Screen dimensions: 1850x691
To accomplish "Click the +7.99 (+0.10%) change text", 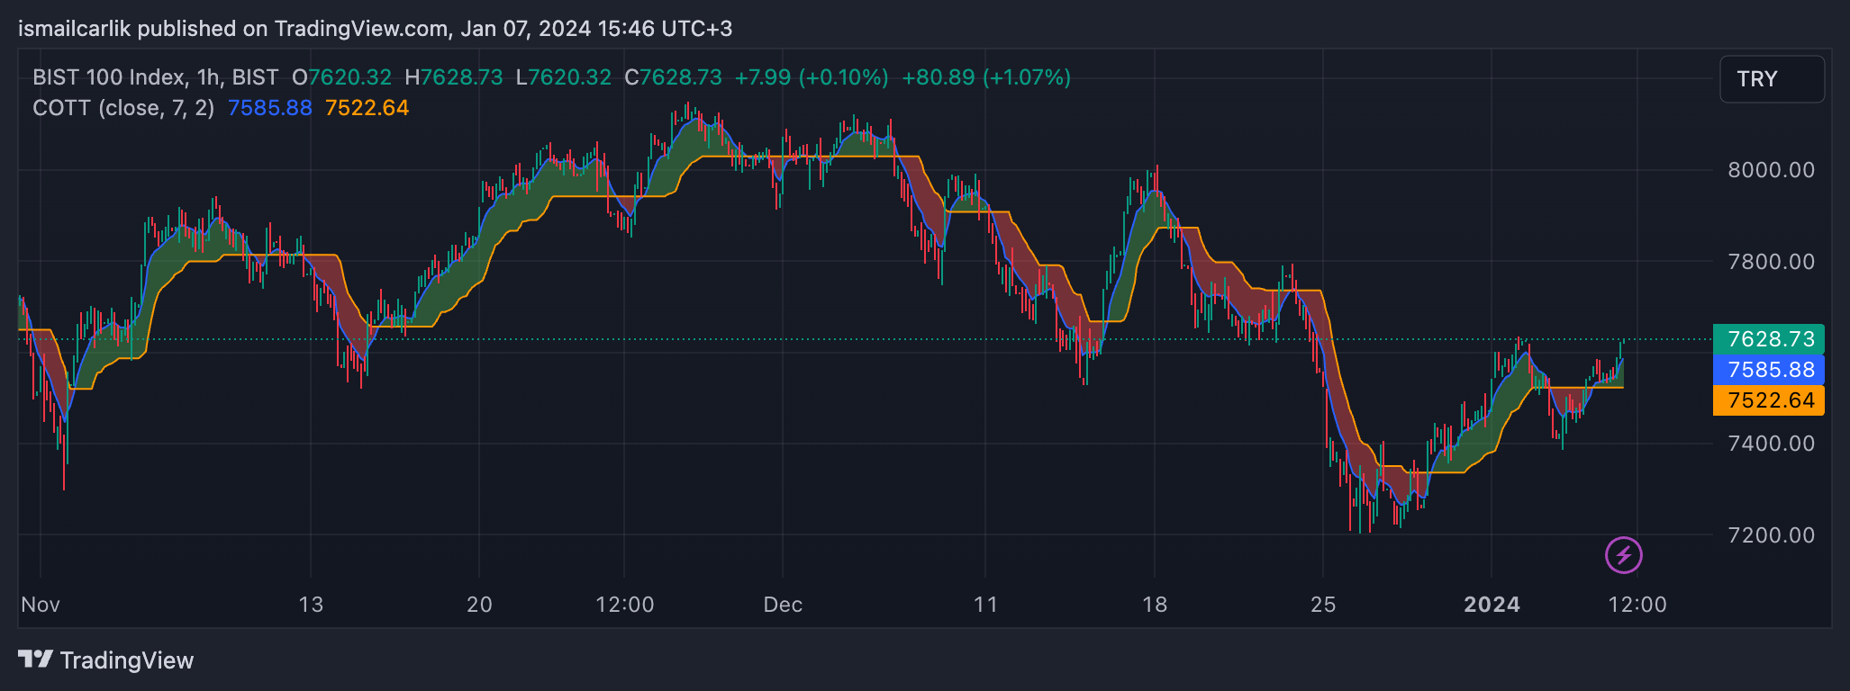I will 812,77.
